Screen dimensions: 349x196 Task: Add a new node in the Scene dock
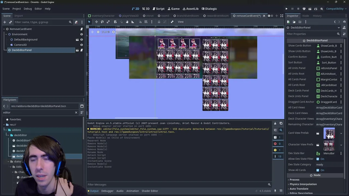pyautogui.click(x=5, y=22)
